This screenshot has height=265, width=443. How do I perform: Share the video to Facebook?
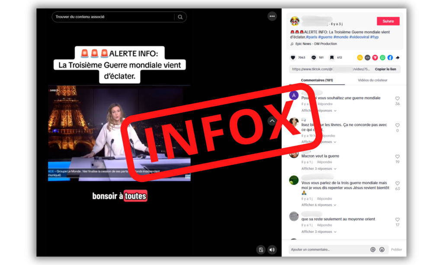point(390,57)
